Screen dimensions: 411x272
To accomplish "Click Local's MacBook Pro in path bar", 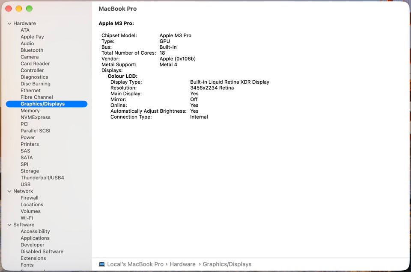I will click(x=135, y=264).
